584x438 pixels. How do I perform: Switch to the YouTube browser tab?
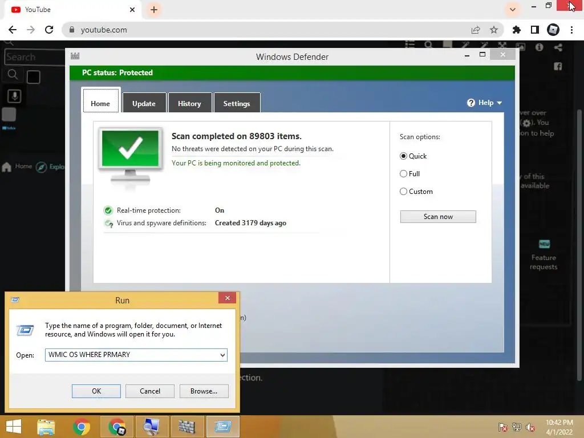pyautogui.click(x=72, y=10)
